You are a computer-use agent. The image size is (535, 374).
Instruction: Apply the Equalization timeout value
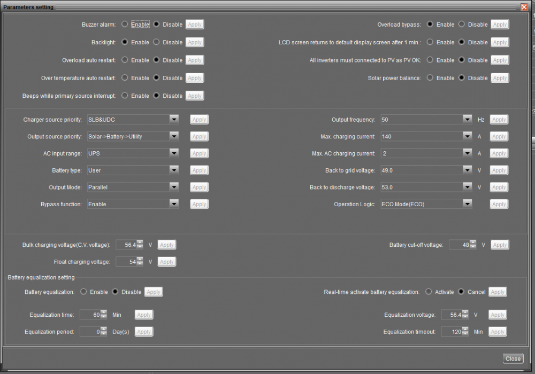498,332
